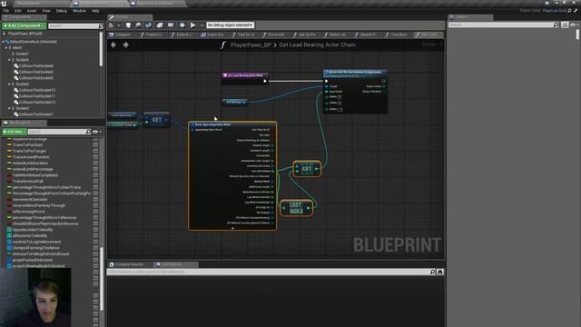Click search icon in Find Results bar
Screen dimensions: 581x327
pos(432,272)
